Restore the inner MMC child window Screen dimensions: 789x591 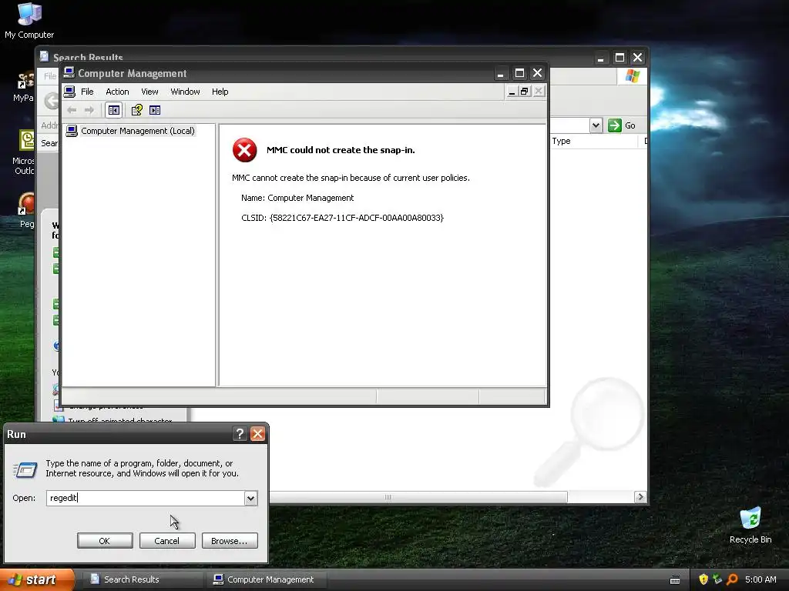(524, 91)
